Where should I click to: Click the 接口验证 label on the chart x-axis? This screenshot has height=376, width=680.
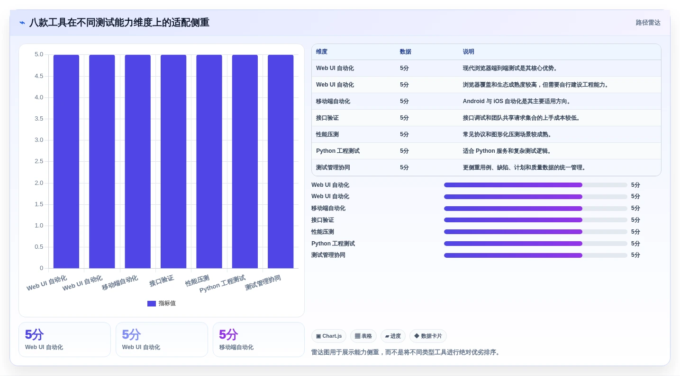pyautogui.click(x=162, y=281)
